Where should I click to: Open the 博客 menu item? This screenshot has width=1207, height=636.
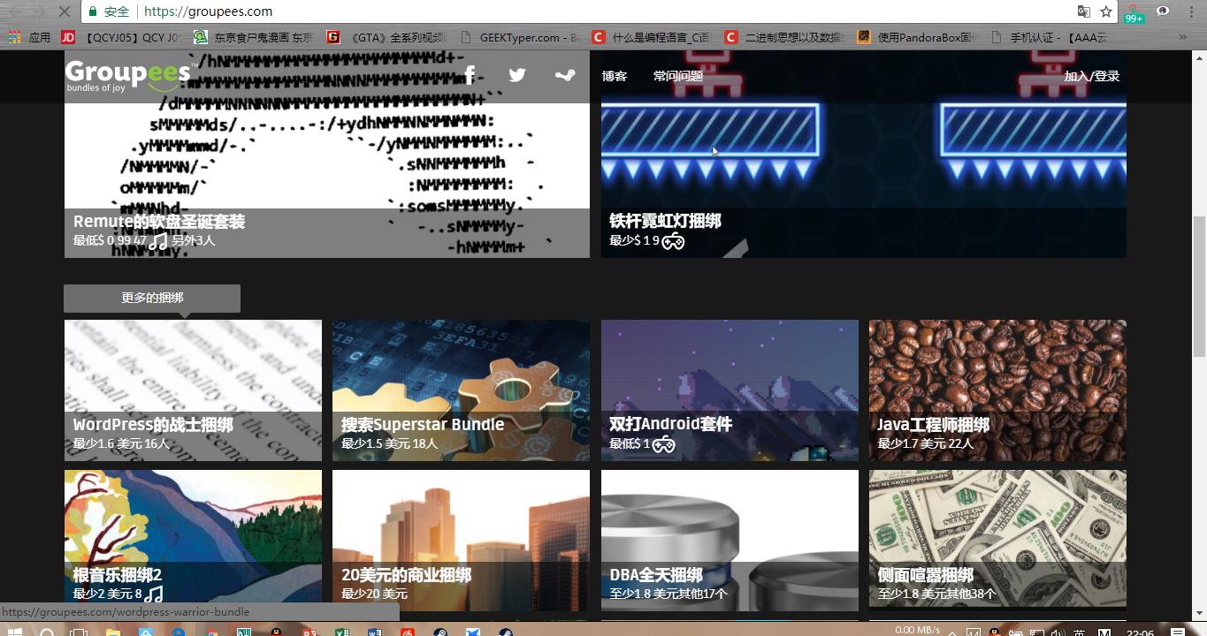(613, 76)
